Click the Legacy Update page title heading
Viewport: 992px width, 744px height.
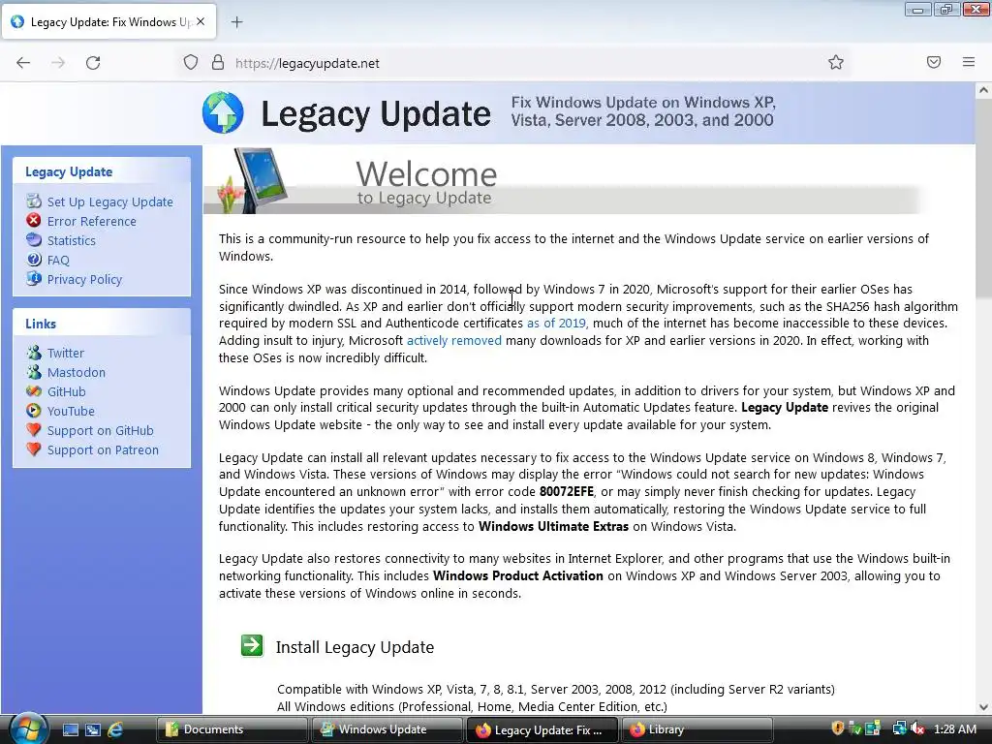tap(376, 114)
